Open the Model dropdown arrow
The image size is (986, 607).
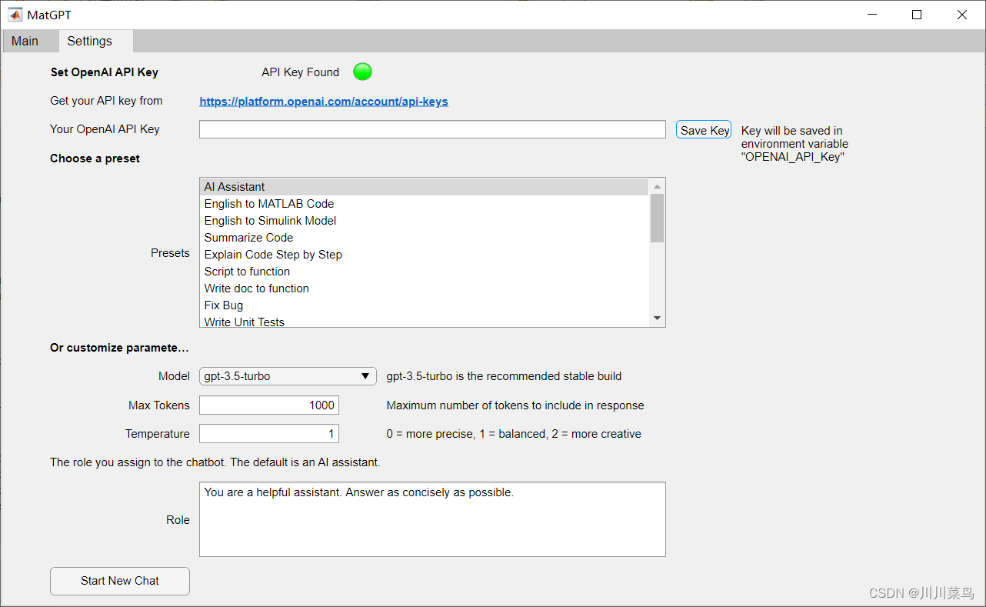pyautogui.click(x=366, y=376)
